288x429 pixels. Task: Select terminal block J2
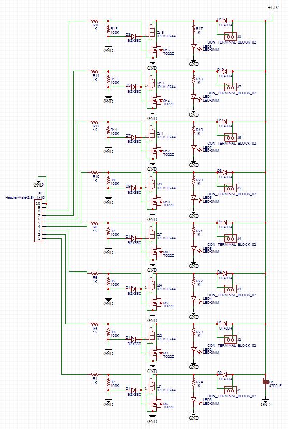[231, 339]
